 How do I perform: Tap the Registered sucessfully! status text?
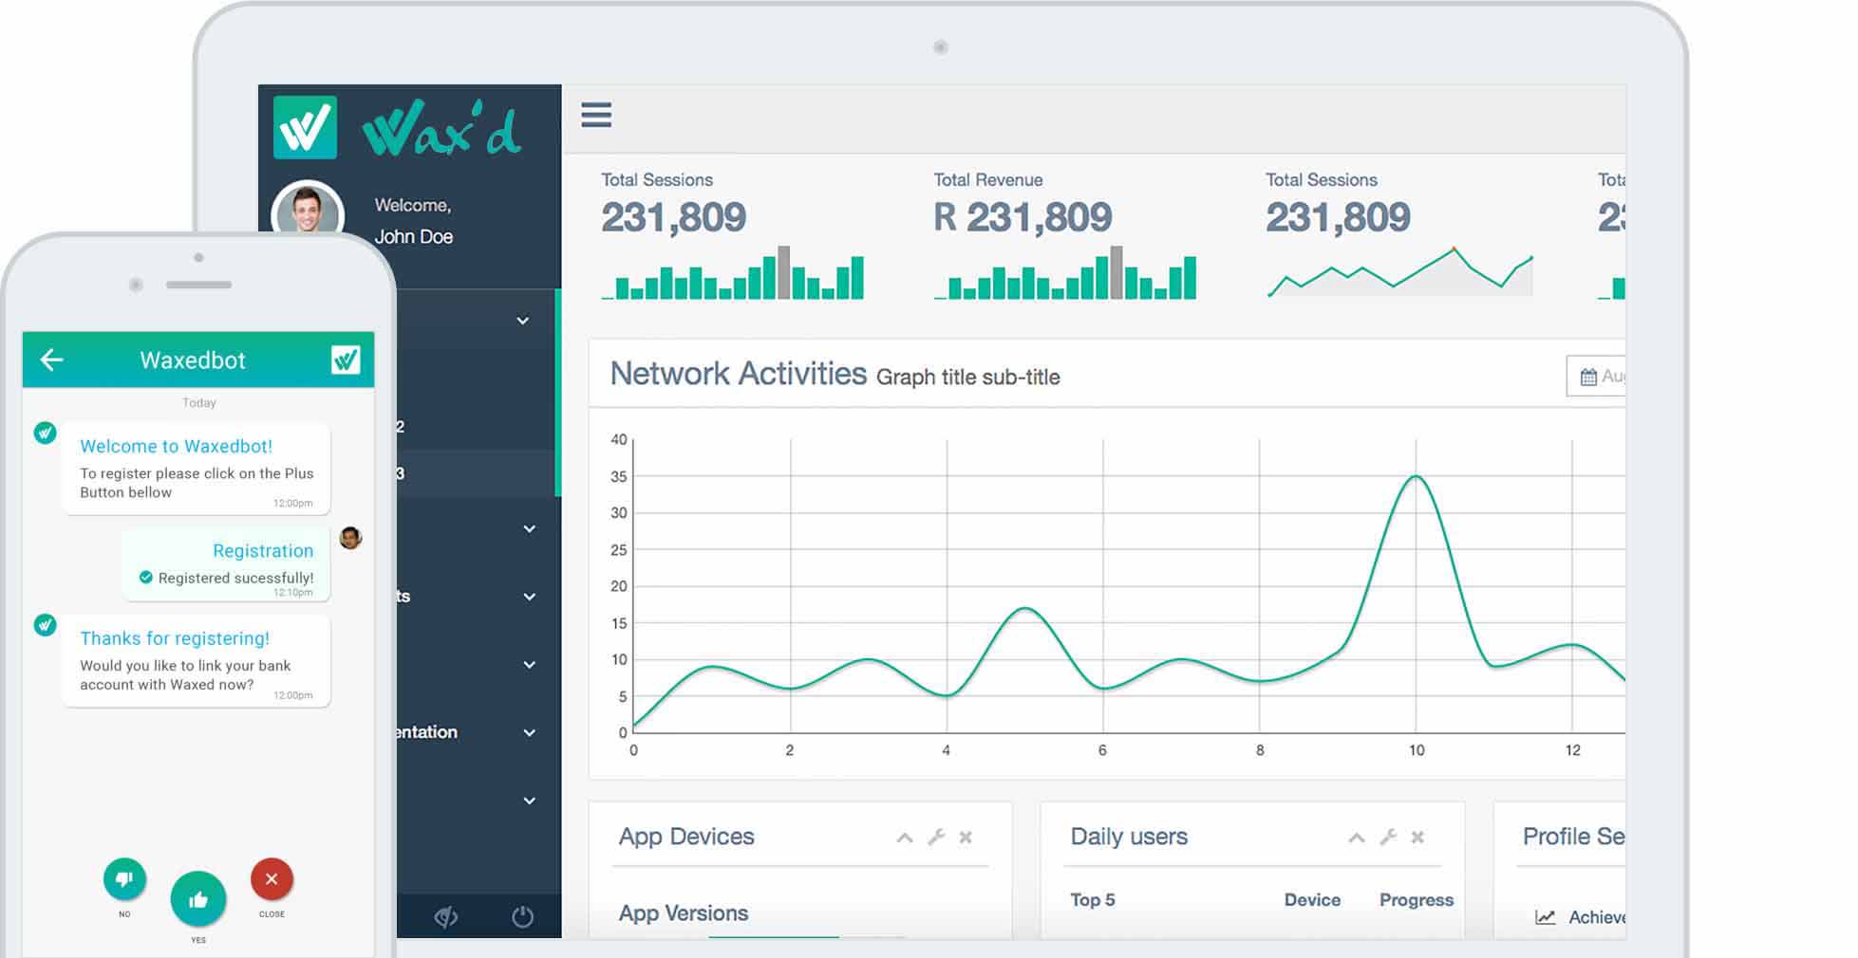[235, 578]
